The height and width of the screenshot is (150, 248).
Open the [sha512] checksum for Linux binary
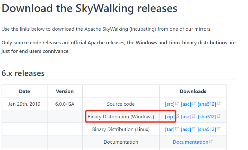coord(207,129)
